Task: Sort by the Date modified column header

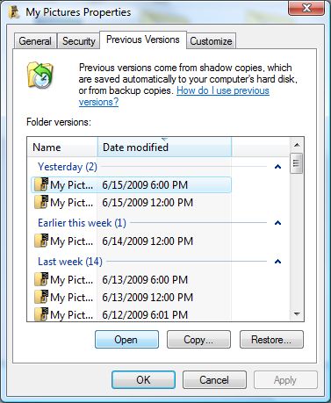Action: [164, 147]
